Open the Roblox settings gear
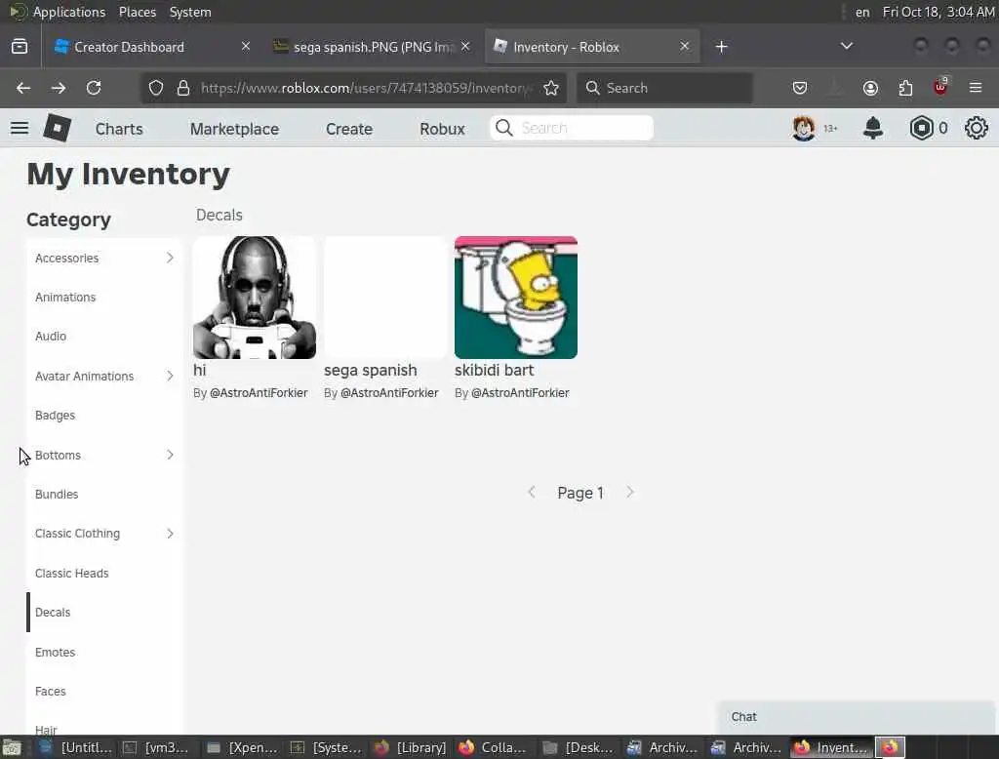The width and height of the screenshot is (999, 759). [976, 128]
